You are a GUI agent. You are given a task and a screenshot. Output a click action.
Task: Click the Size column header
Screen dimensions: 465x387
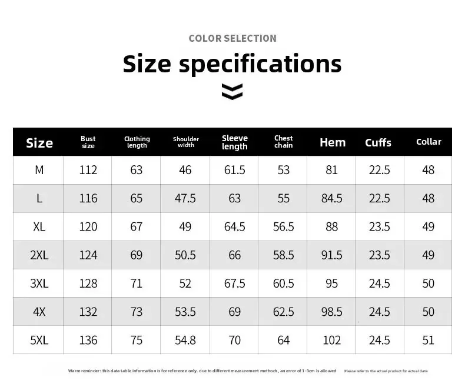[x=39, y=143]
